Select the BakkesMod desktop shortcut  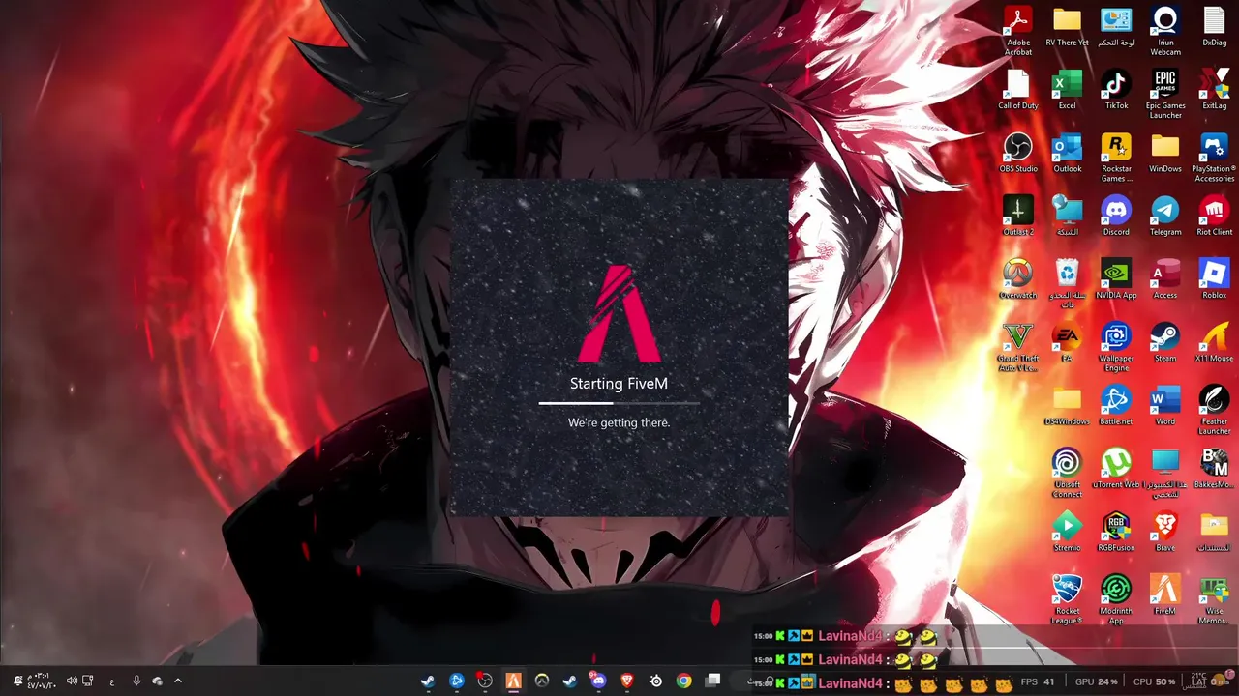tap(1214, 468)
